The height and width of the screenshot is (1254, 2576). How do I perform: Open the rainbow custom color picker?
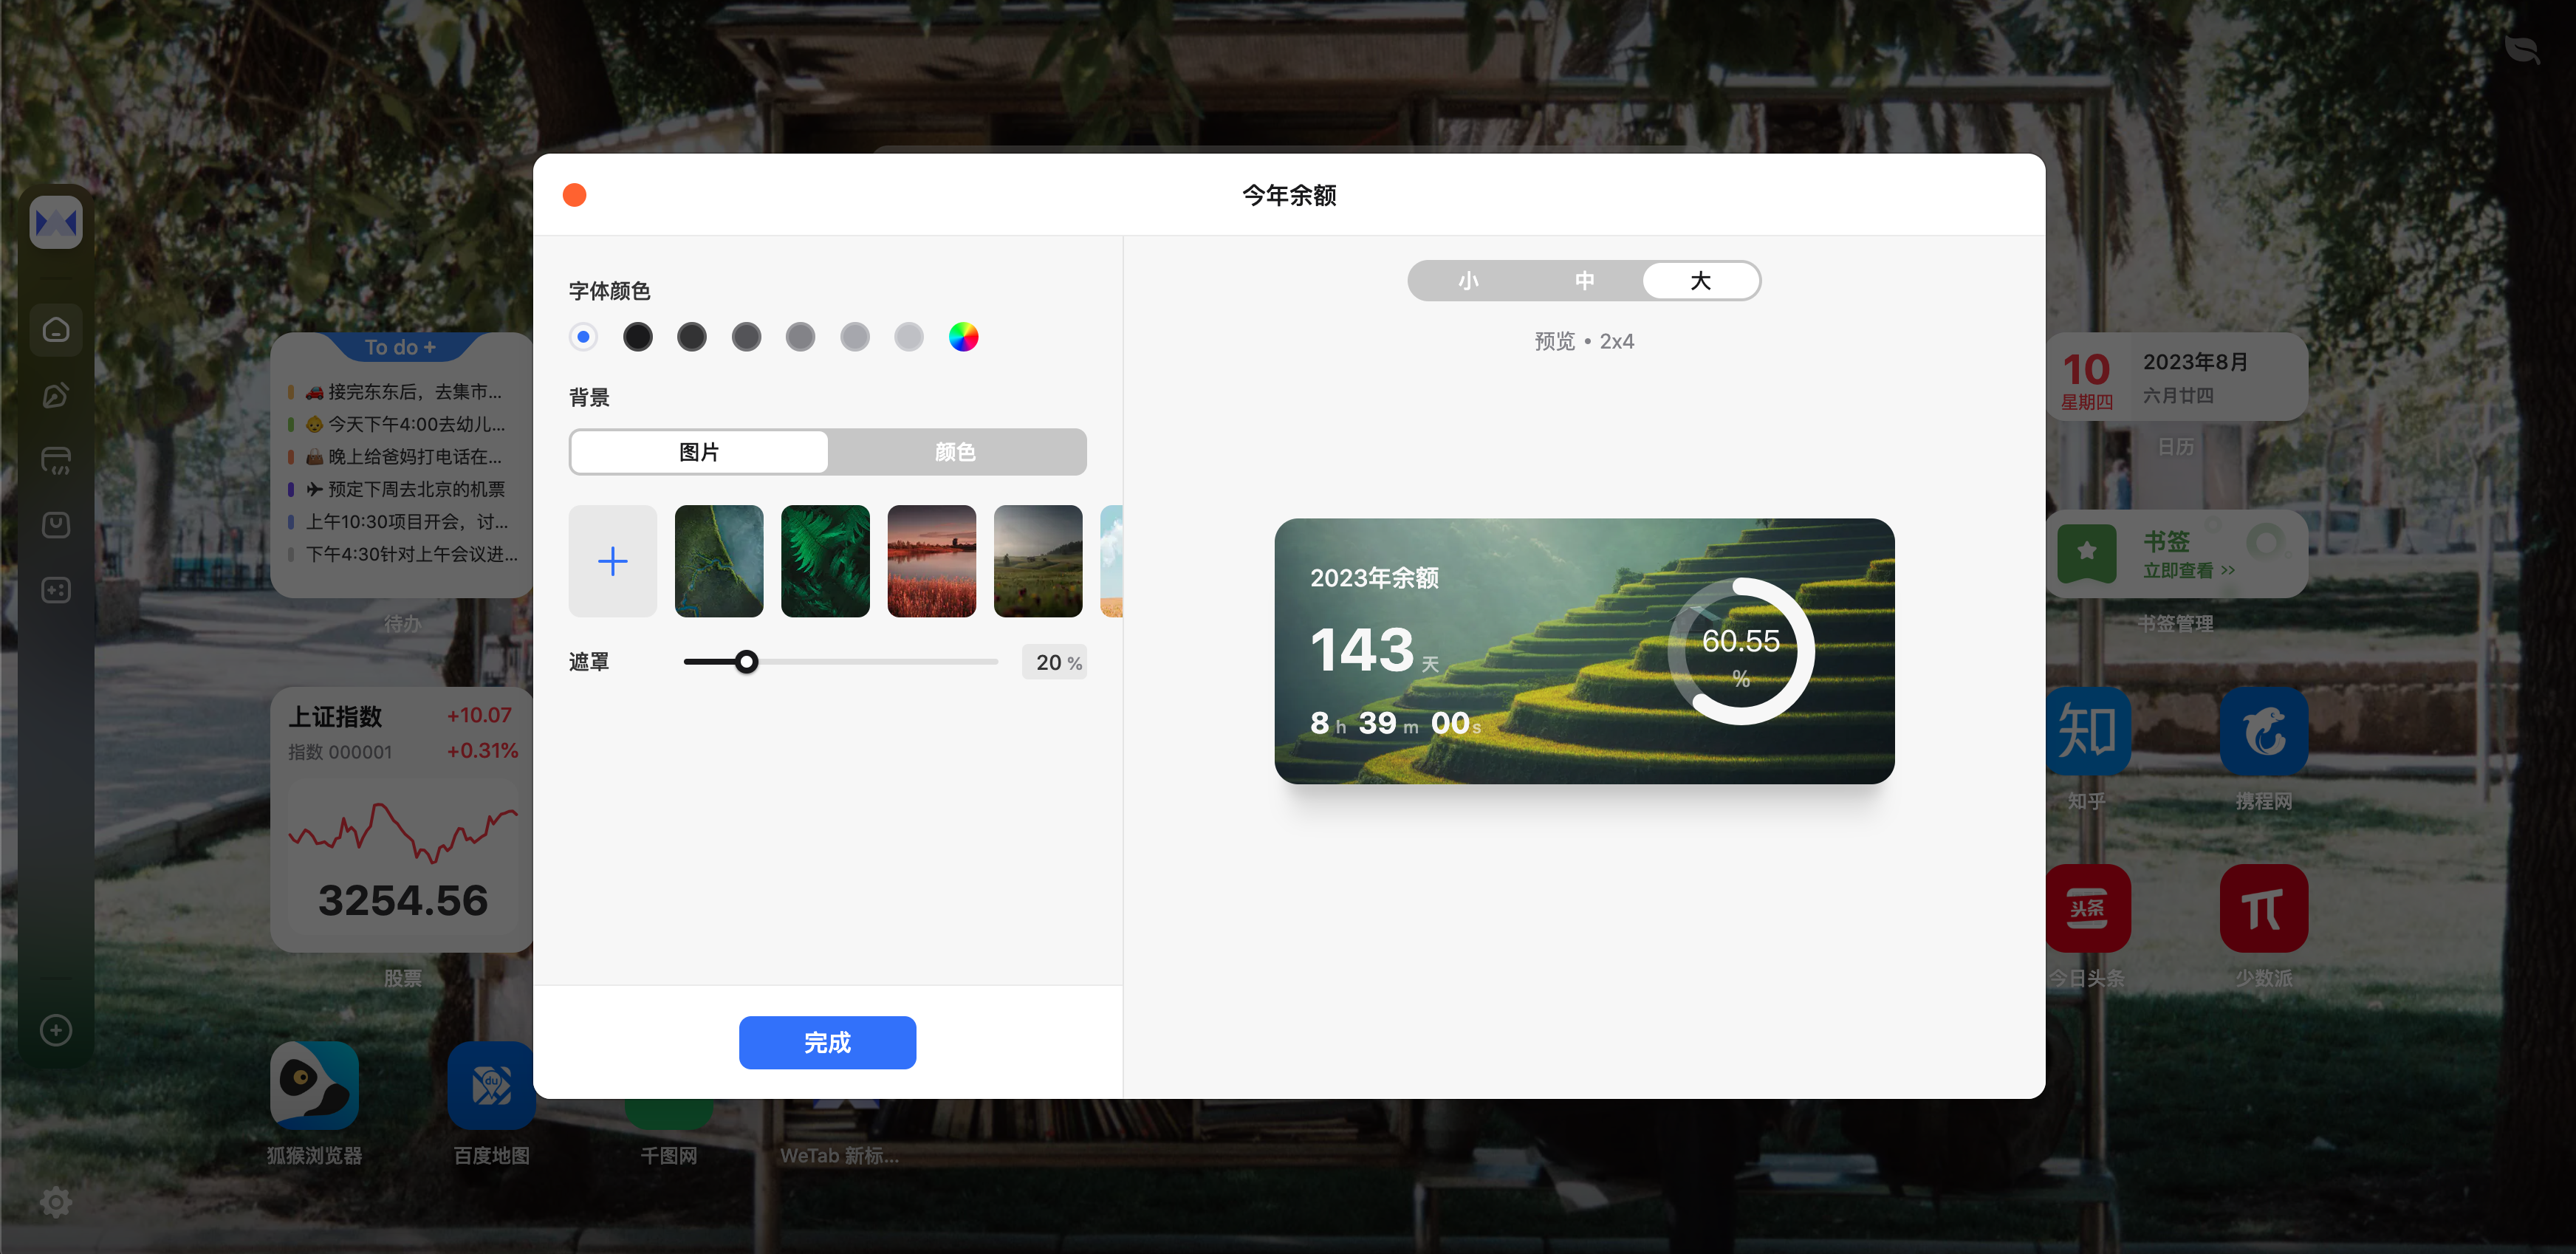pyautogui.click(x=963, y=337)
